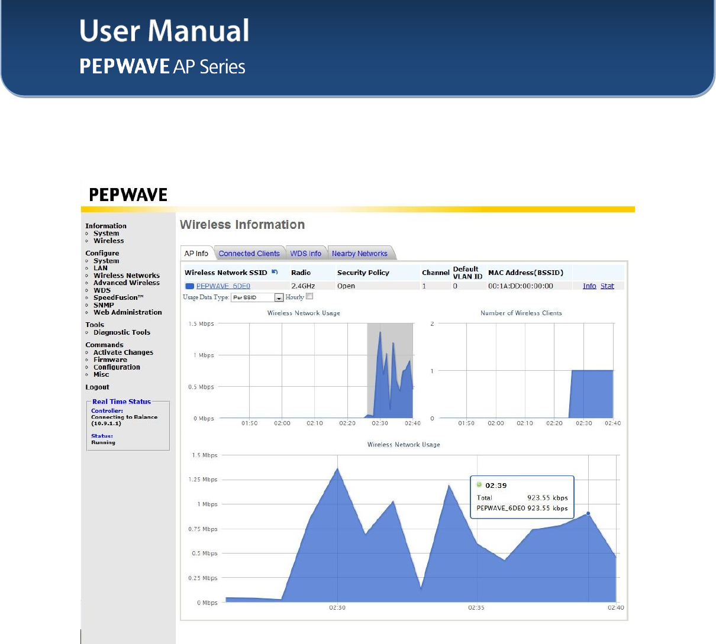This screenshot has height=644, width=716.
Task: Open SNMP configuration page
Action: pyautogui.click(x=104, y=305)
